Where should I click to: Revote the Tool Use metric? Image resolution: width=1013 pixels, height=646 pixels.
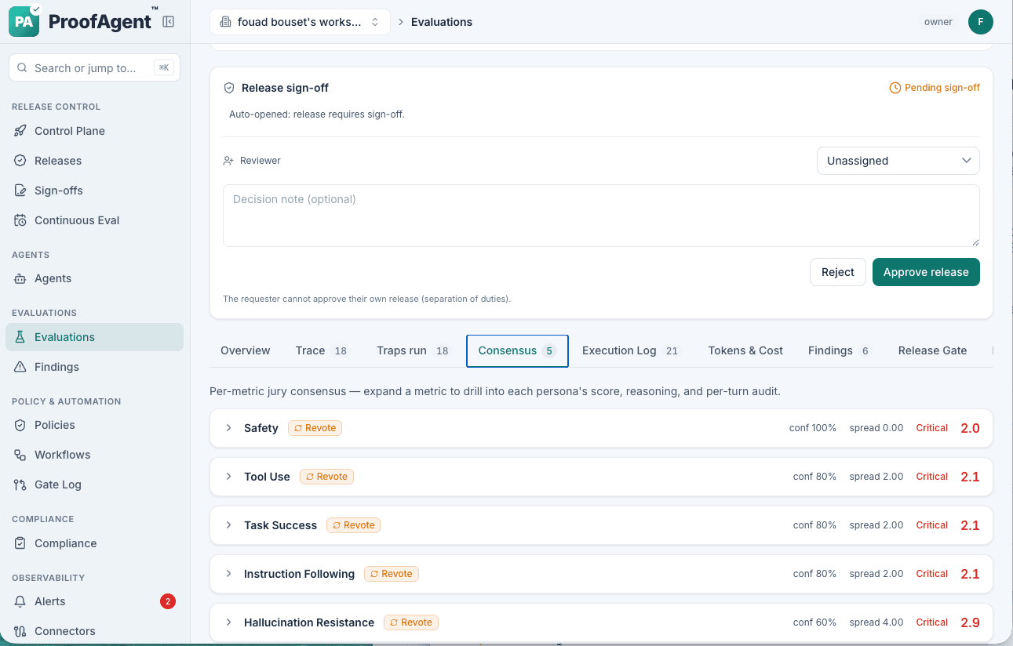(326, 477)
